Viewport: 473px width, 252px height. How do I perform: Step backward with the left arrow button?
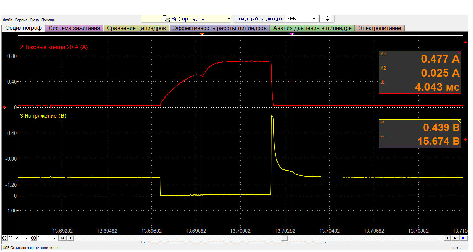click(70, 238)
